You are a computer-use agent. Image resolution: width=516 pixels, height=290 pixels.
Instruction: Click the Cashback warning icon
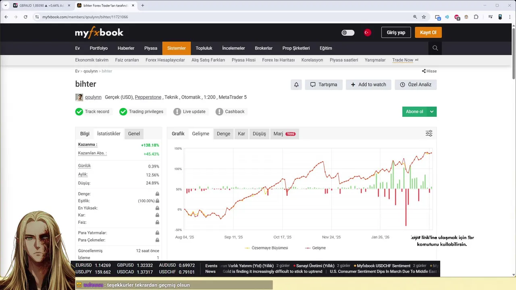pyautogui.click(x=219, y=112)
